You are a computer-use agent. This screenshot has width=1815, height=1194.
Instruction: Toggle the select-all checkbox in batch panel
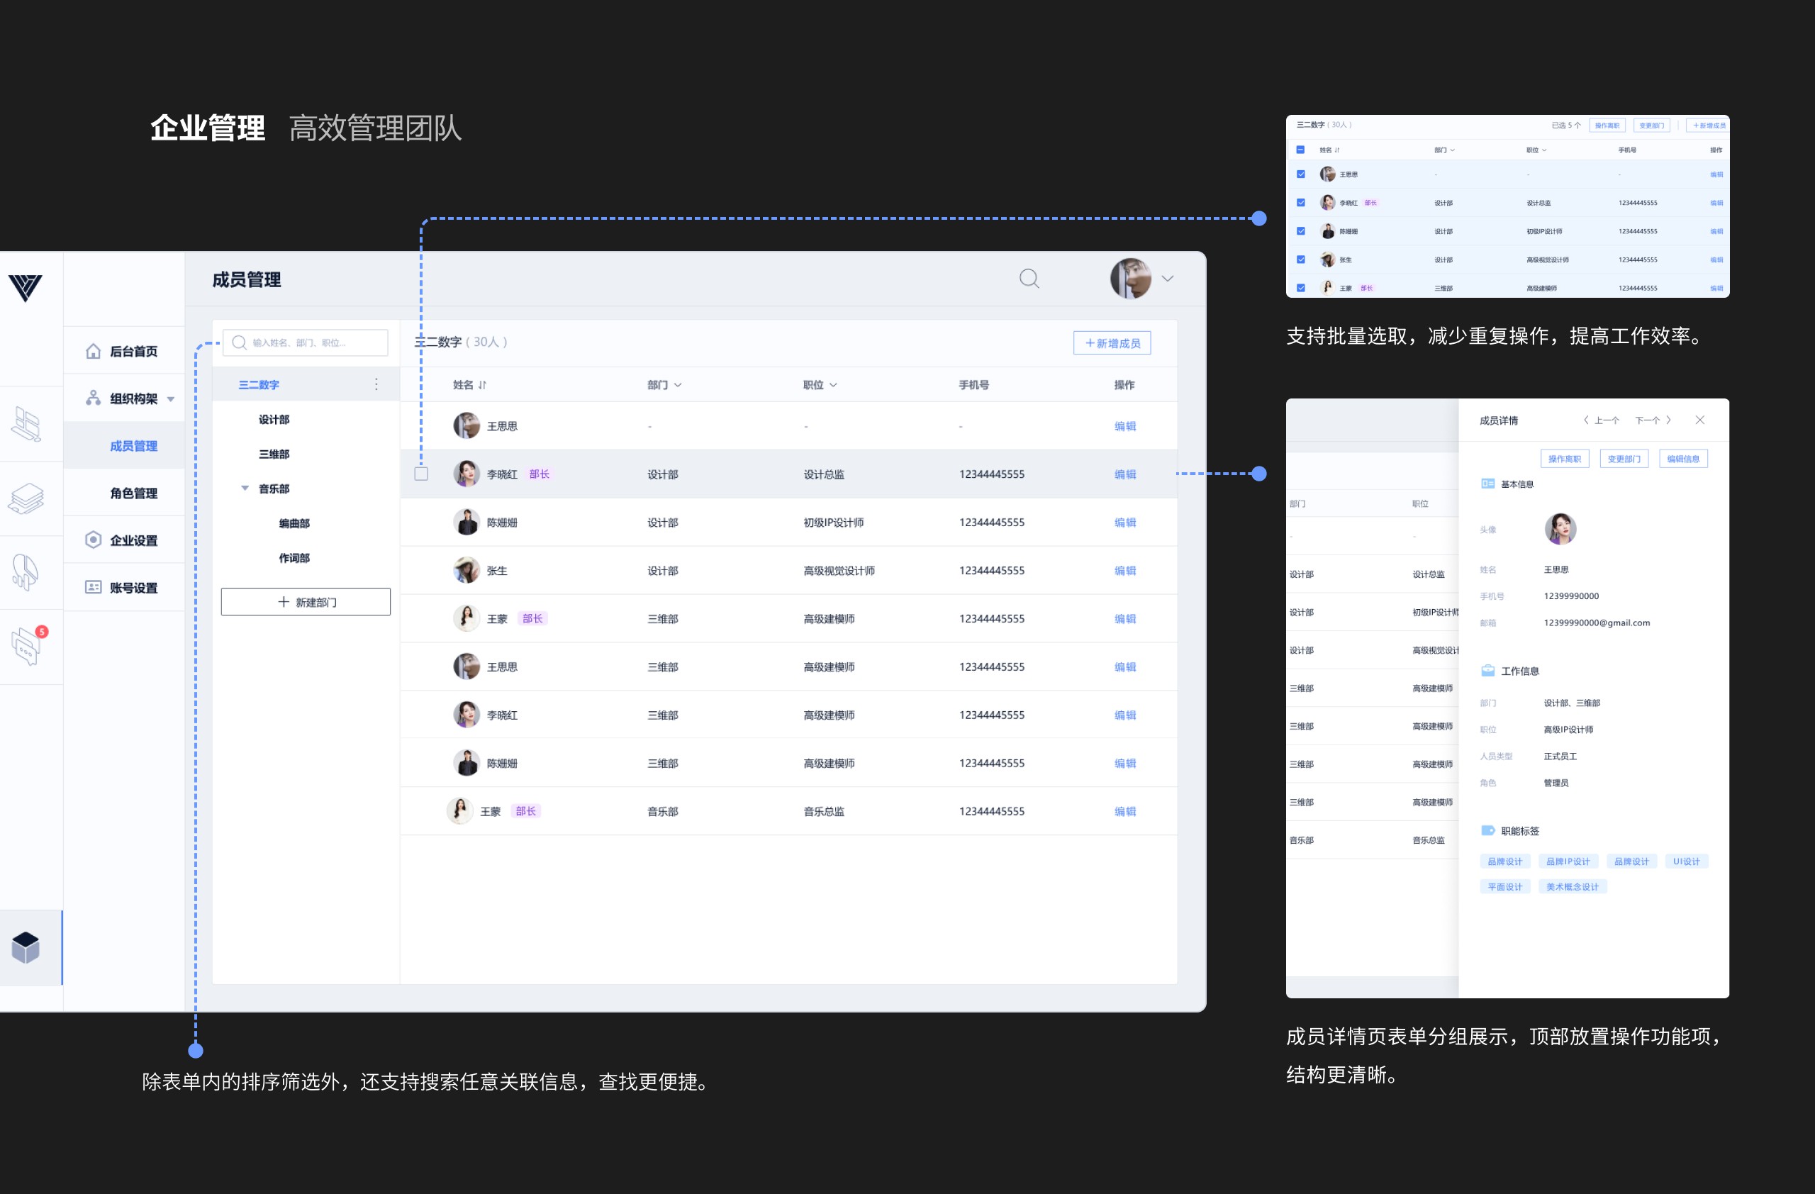click(x=1300, y=150)
